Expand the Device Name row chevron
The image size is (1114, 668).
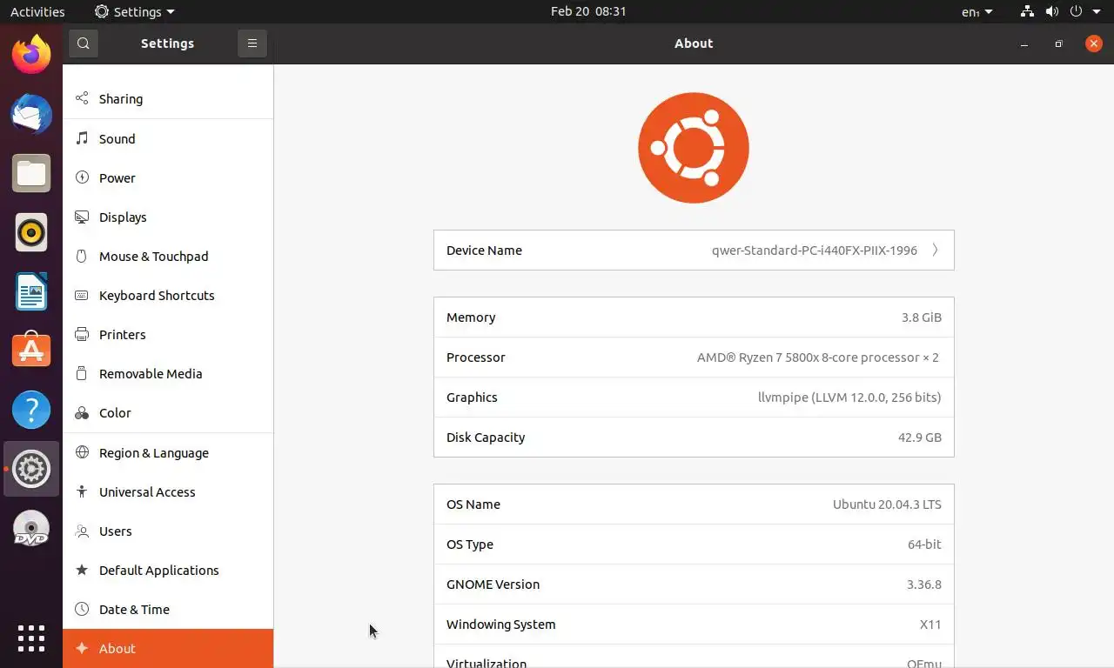[x=935, y=250]
